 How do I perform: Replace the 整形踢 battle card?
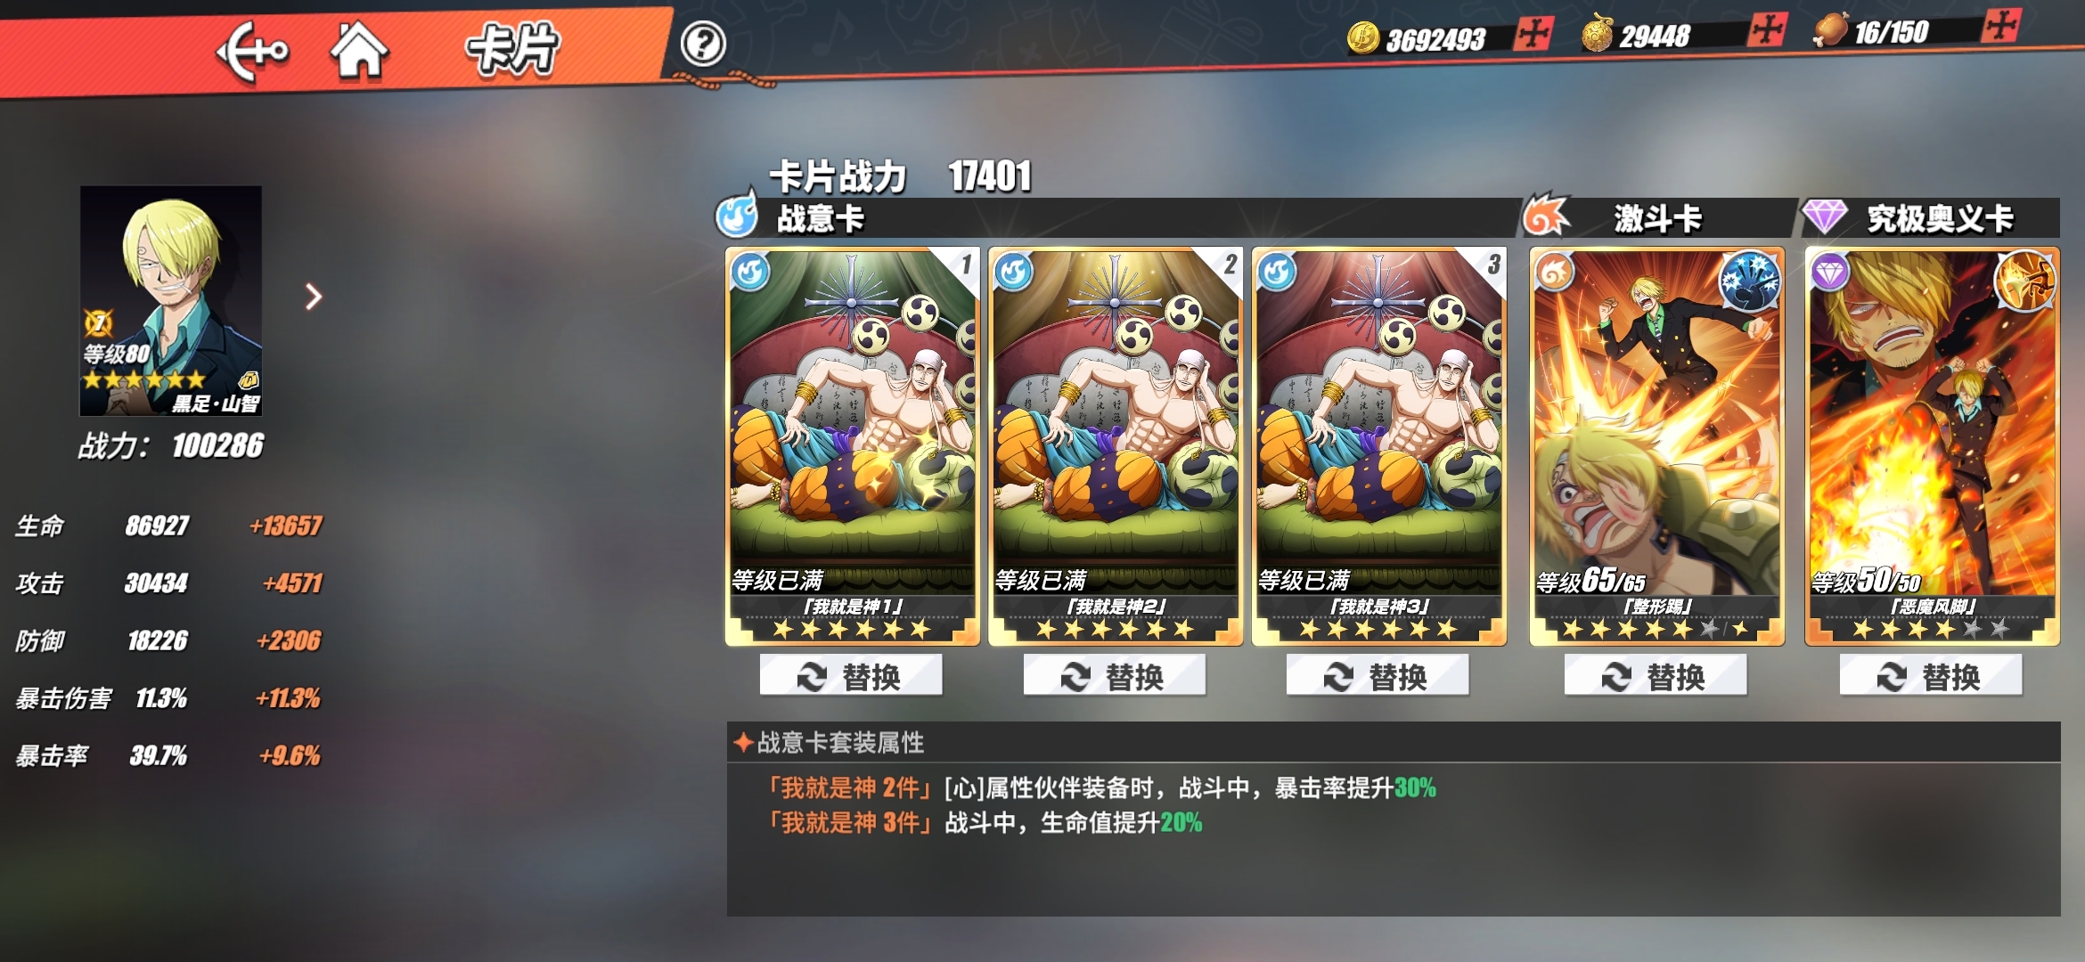[1656, 676]
